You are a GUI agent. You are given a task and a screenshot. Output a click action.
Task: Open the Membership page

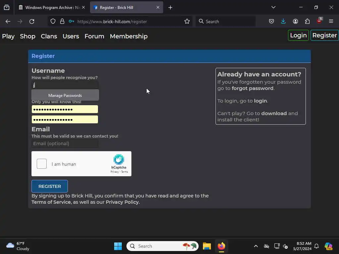tap(129, 36)
